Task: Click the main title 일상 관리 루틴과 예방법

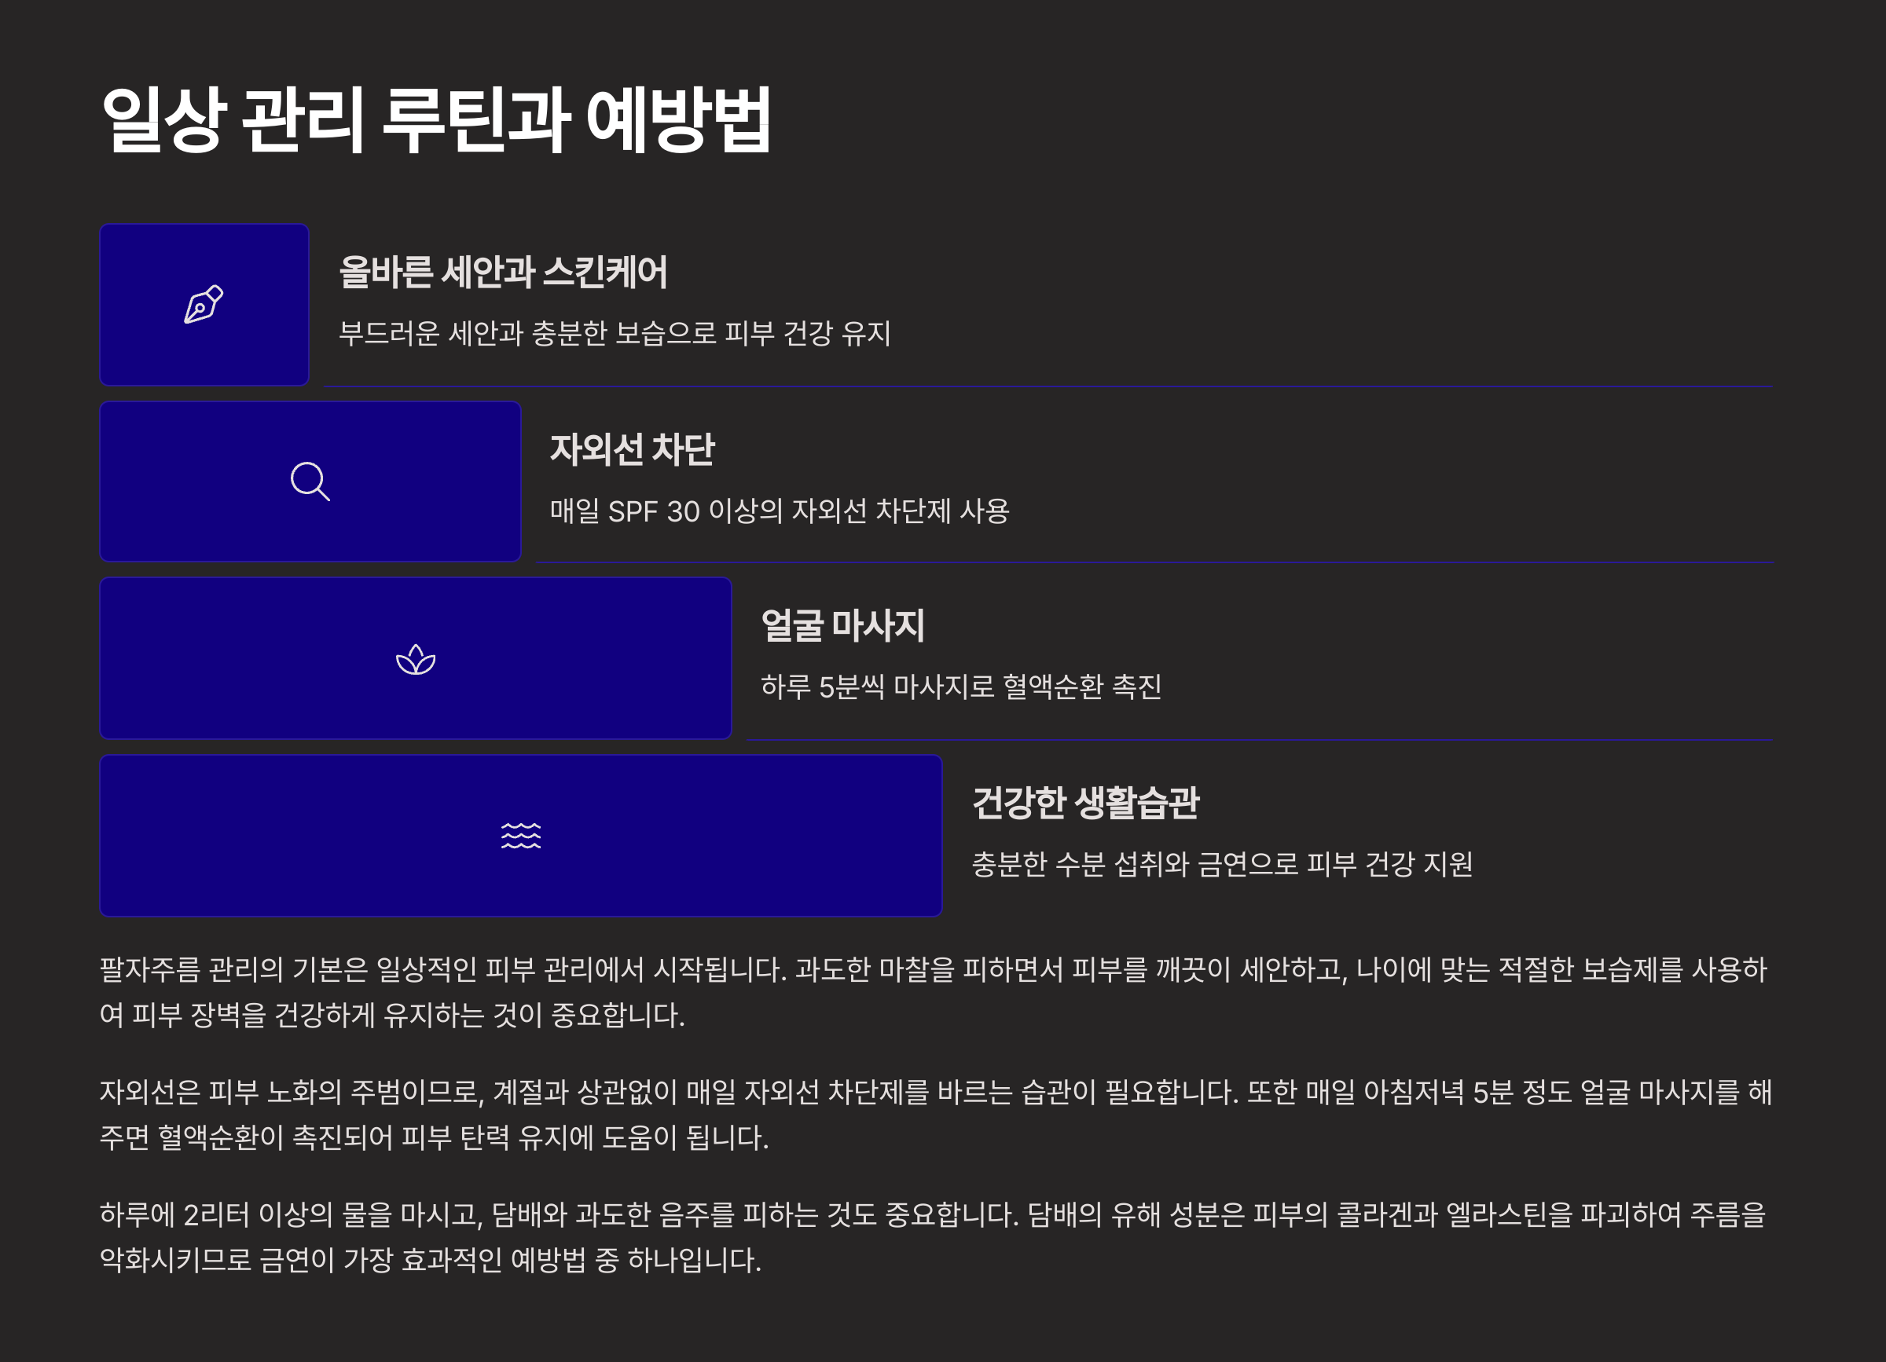Action: click(x=435, y=120)
